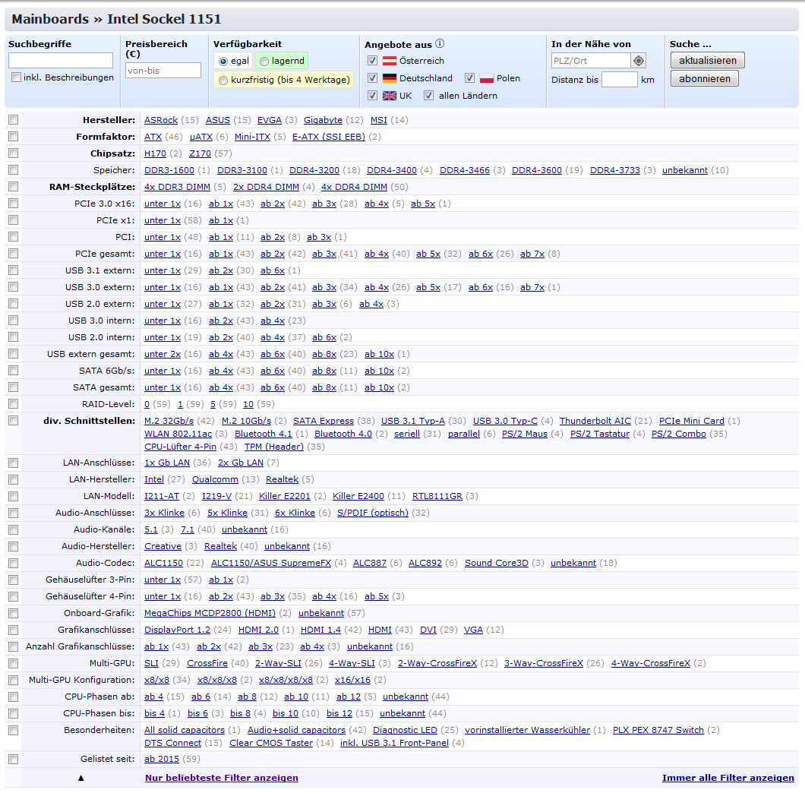Click the Suchbegriffe search text field
This screenshot has height=793, width=805.
[61, 60]
